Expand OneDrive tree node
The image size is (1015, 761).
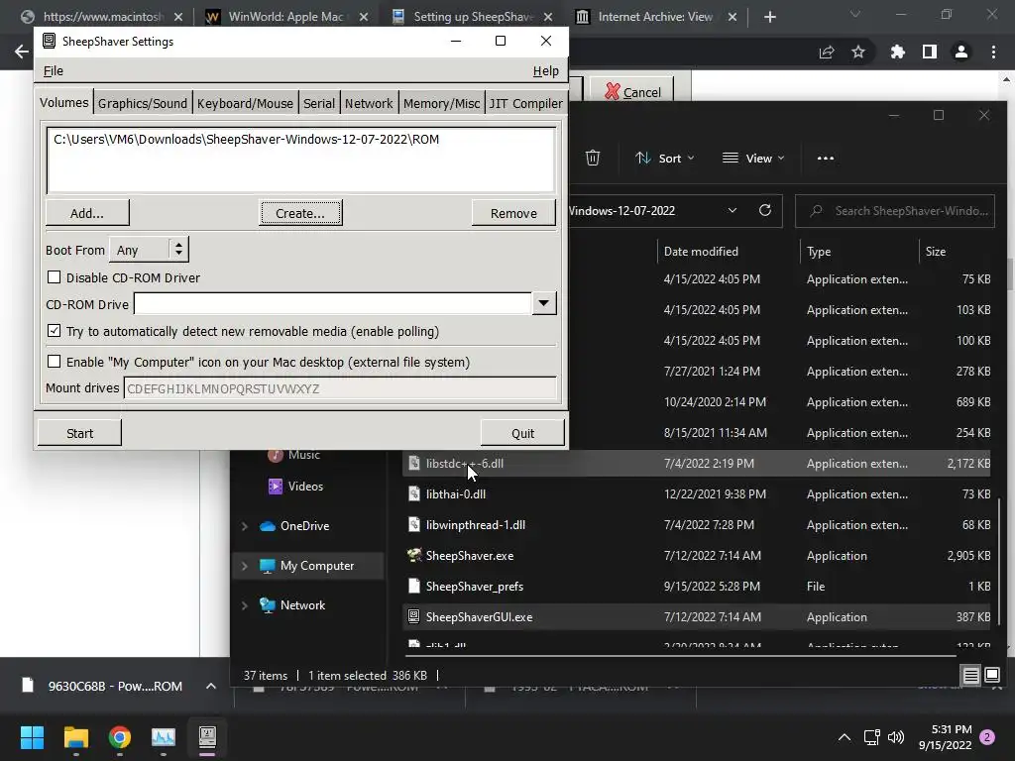[x=245, y=526]
